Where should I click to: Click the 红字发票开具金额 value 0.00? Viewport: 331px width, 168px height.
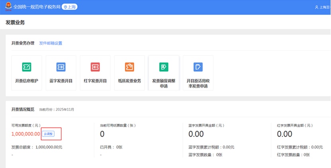point(285,134)
